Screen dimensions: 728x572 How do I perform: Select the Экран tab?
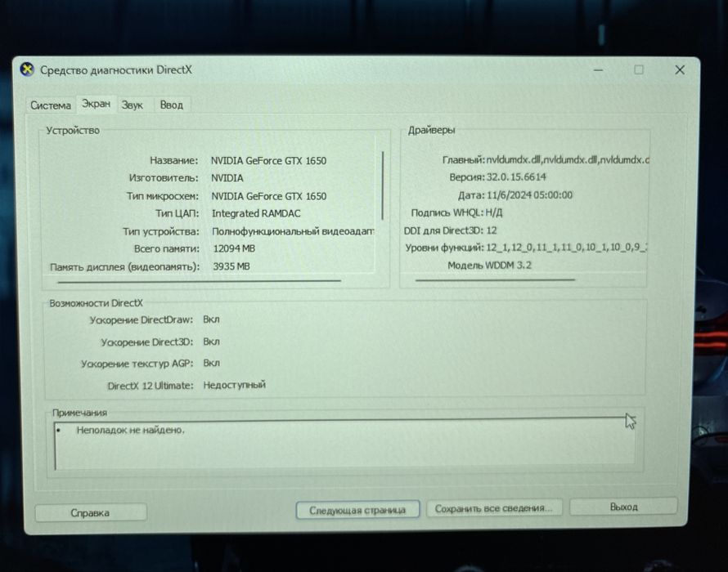coord(96,104)
